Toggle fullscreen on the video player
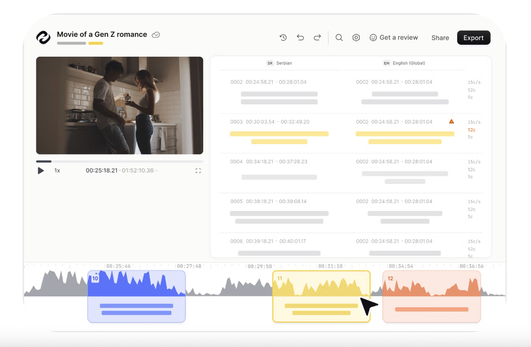Image resolution: width=531 pixels, height=347 pixels. (x=198, y=171)
